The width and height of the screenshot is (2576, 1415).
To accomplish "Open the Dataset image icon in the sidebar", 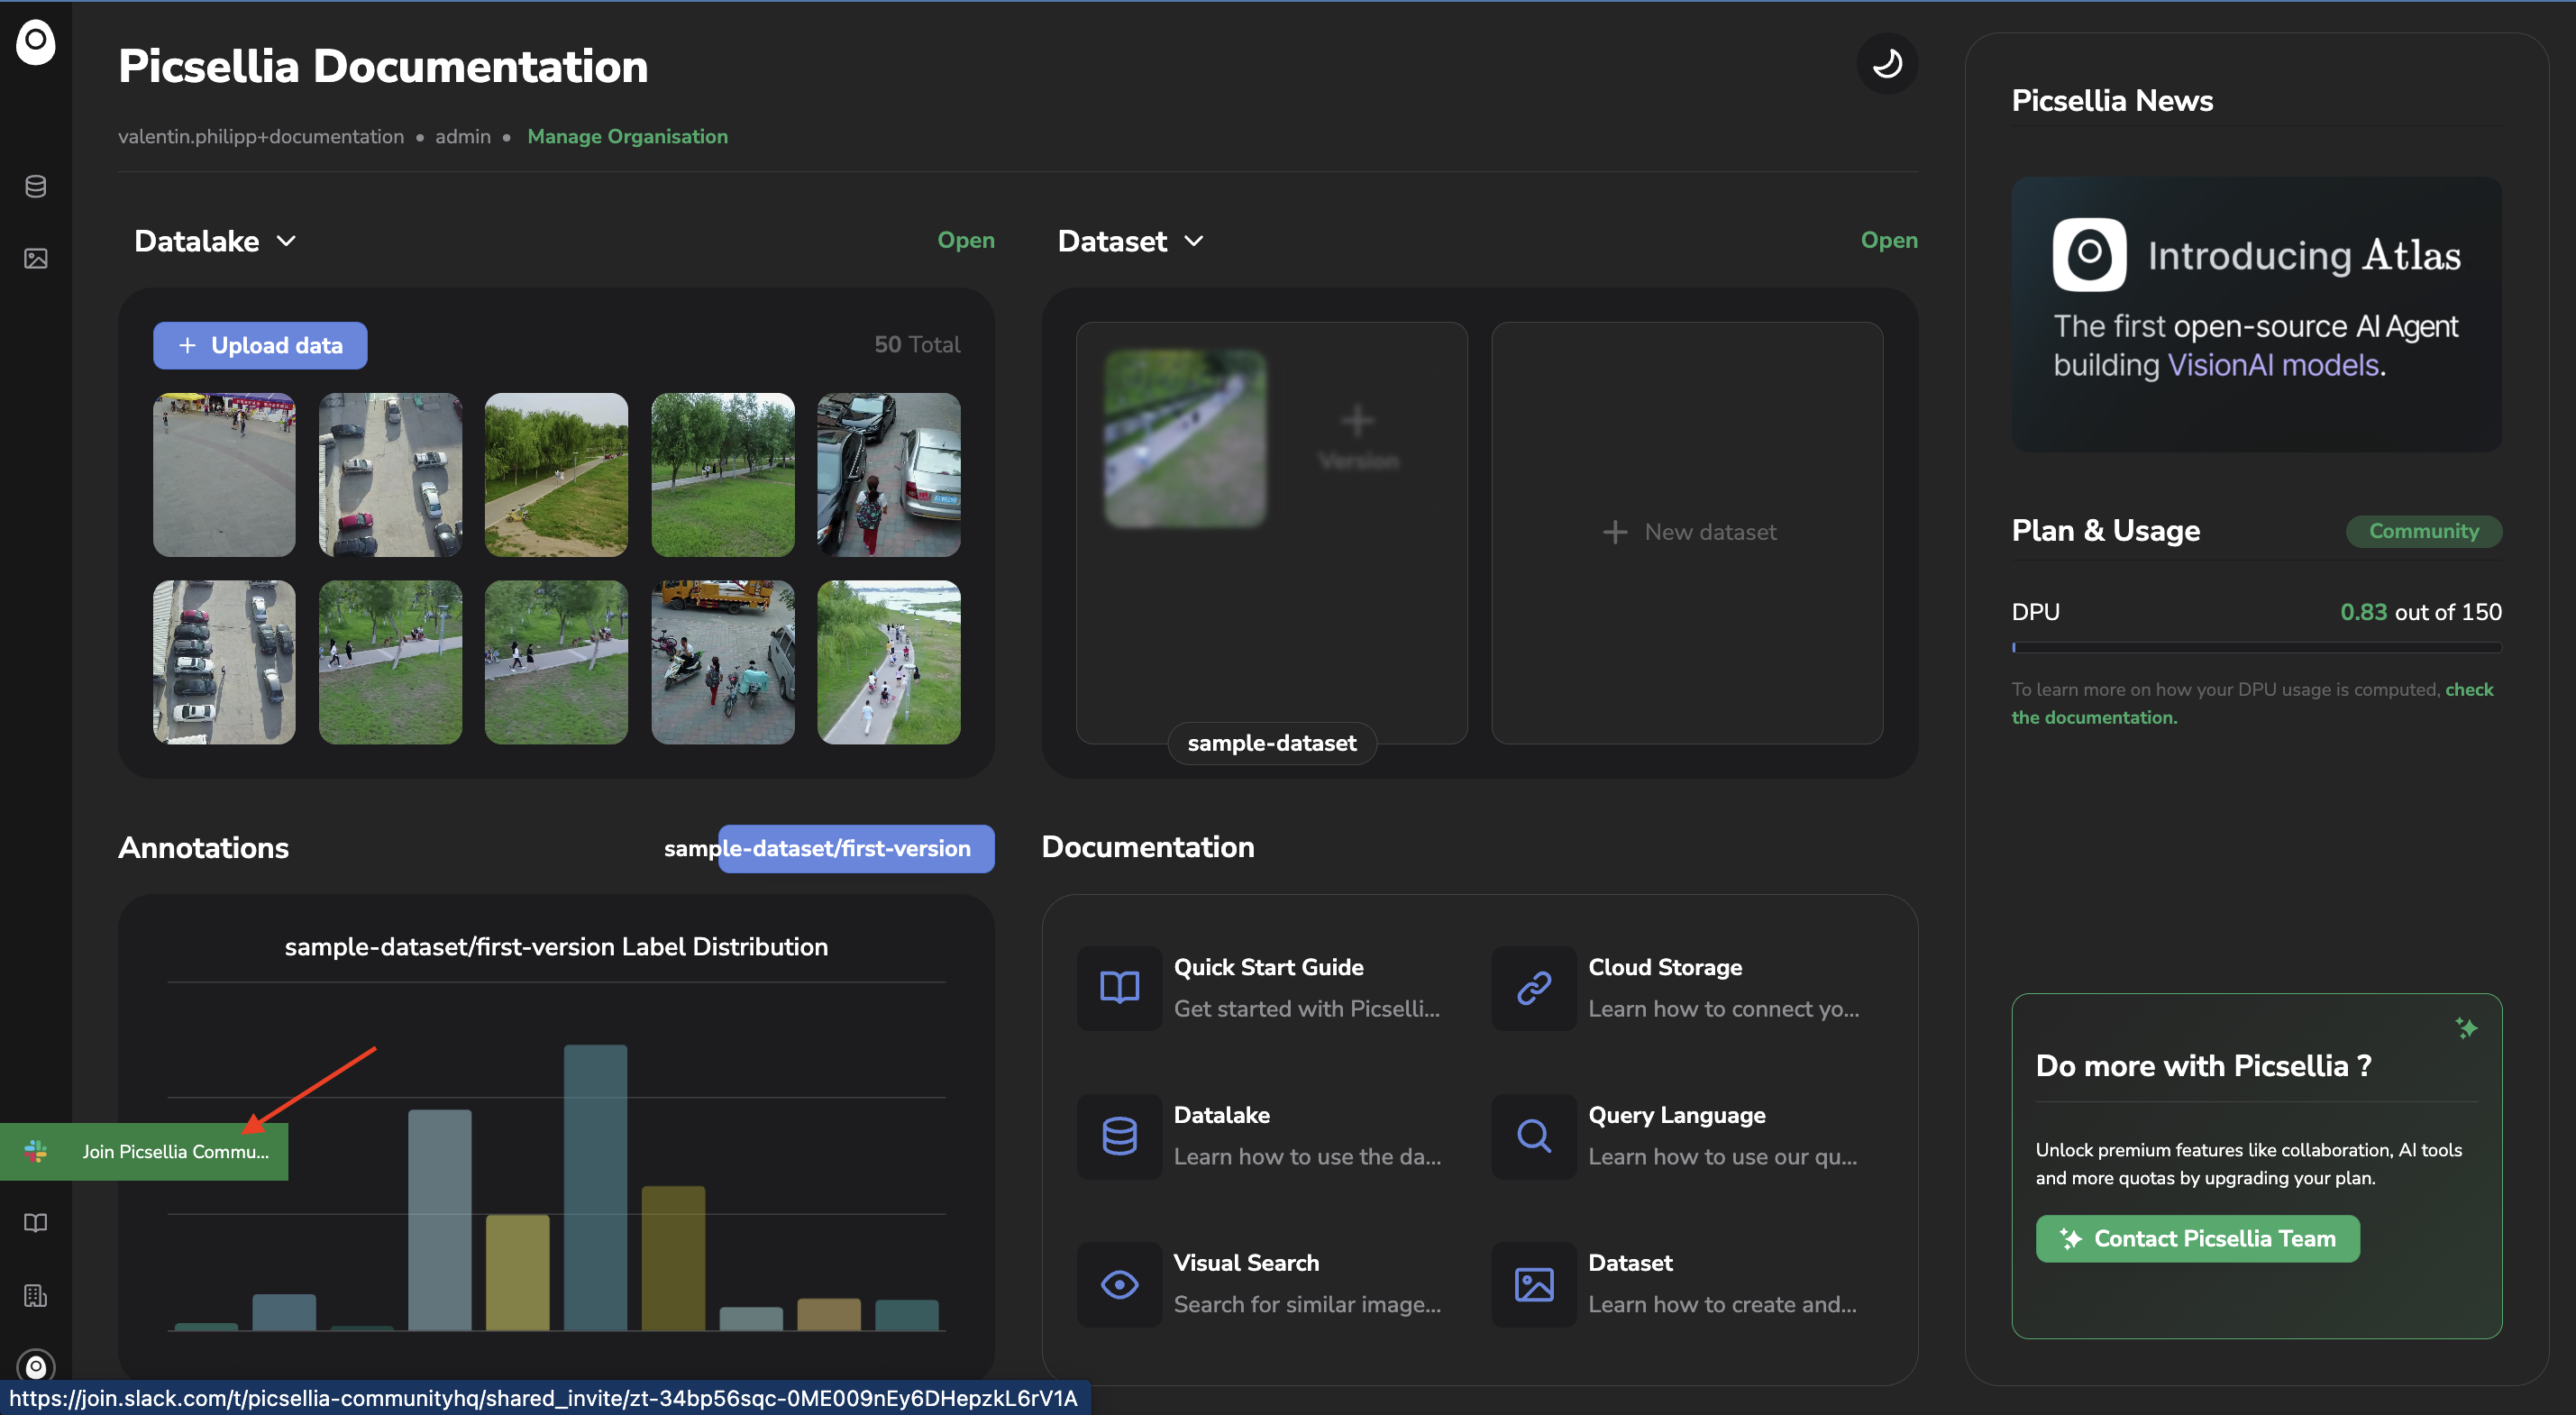I will 36,259.
